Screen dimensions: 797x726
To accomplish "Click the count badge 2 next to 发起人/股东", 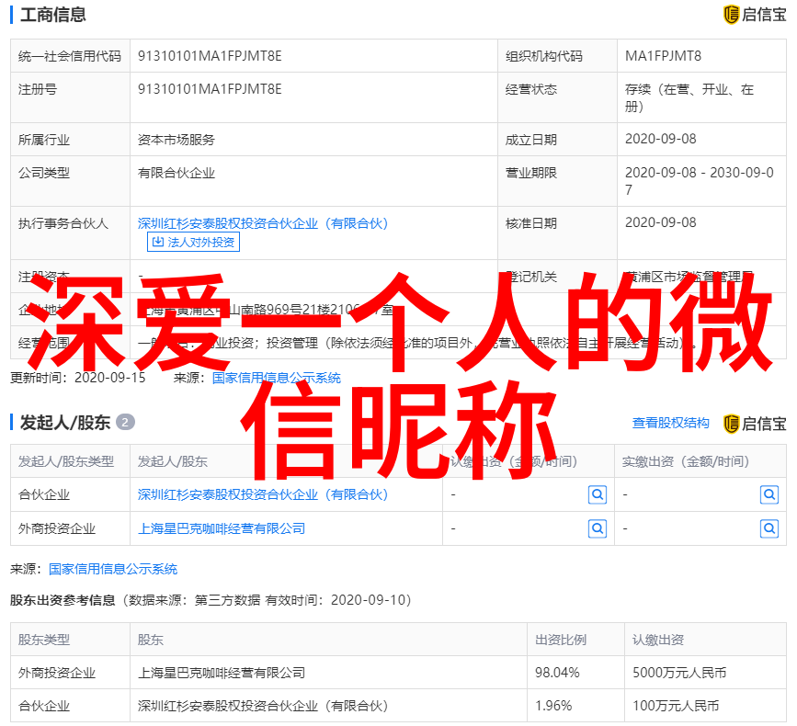I will pos(125,422).
